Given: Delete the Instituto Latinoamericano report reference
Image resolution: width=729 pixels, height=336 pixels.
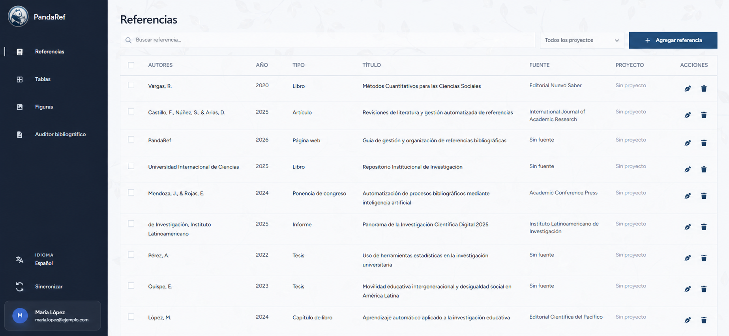Looking at the screenshot, I should pos(704,227).
